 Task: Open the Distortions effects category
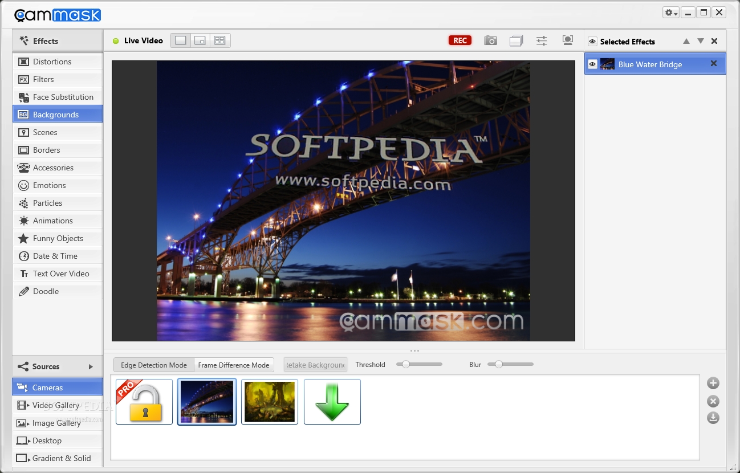click(x=58, y=62)
